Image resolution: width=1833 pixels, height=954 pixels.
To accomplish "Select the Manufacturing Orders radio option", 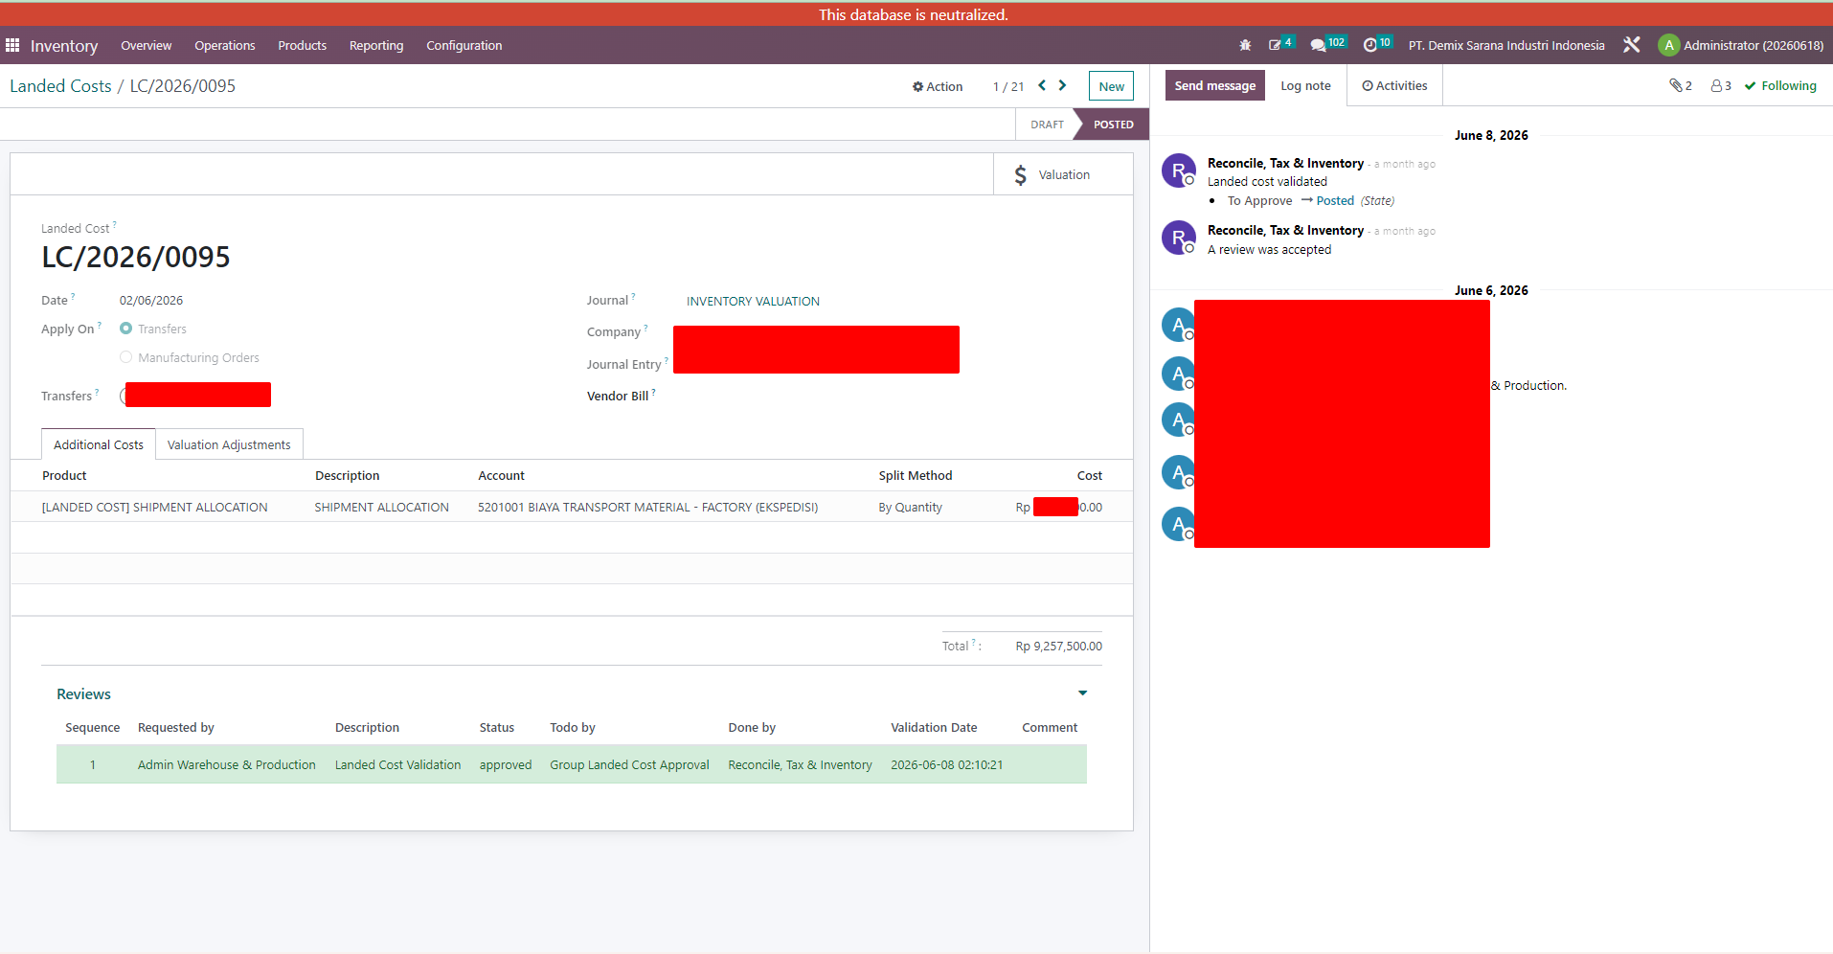I will coord(125,357).
